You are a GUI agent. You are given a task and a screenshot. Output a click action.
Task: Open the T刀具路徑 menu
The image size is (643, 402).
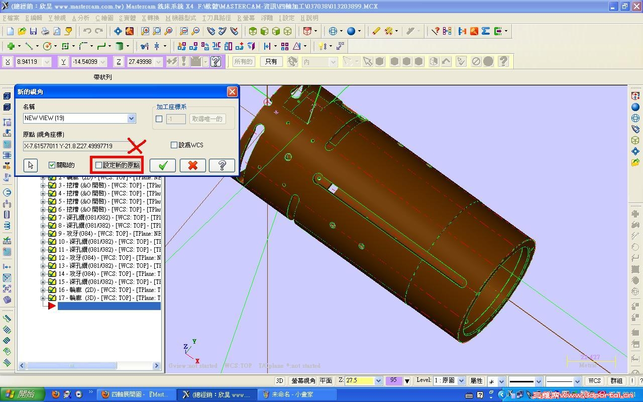[217, 18]
